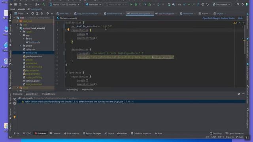The height and width of the screenshot is (142, 253).
Task: Select the Project Errors tab
Action: coord(48,94)
